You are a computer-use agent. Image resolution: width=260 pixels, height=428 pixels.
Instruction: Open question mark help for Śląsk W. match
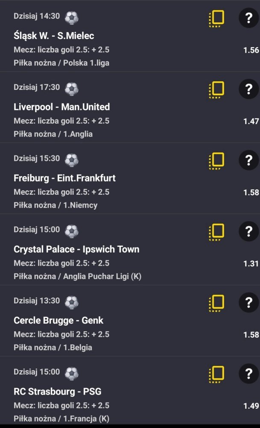[x=248, y=18]
